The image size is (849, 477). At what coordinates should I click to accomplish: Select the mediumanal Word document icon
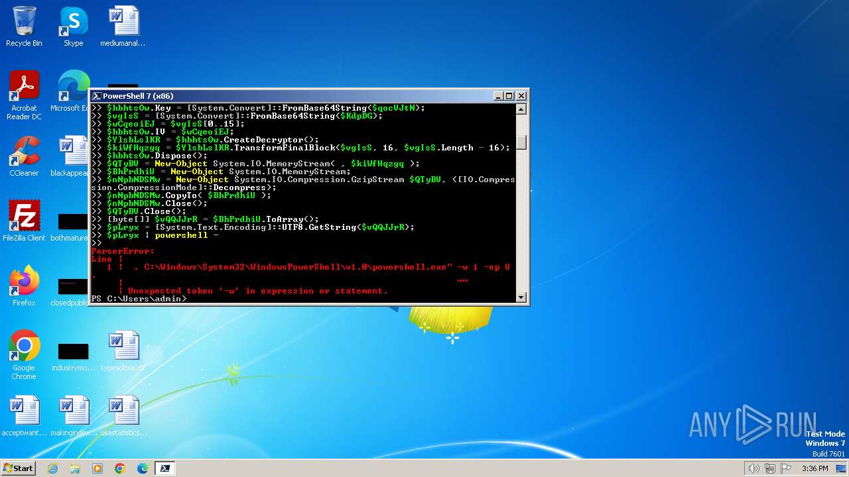(x=123, y=26)
